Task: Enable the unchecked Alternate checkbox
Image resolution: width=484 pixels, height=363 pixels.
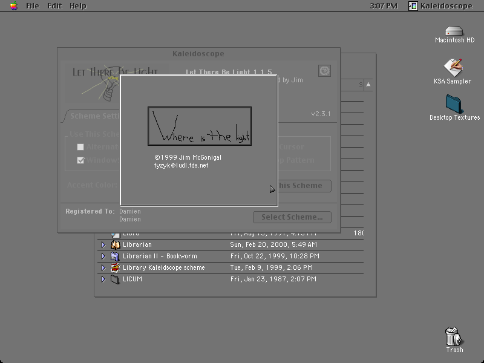Action: click(x=80, y=147)
